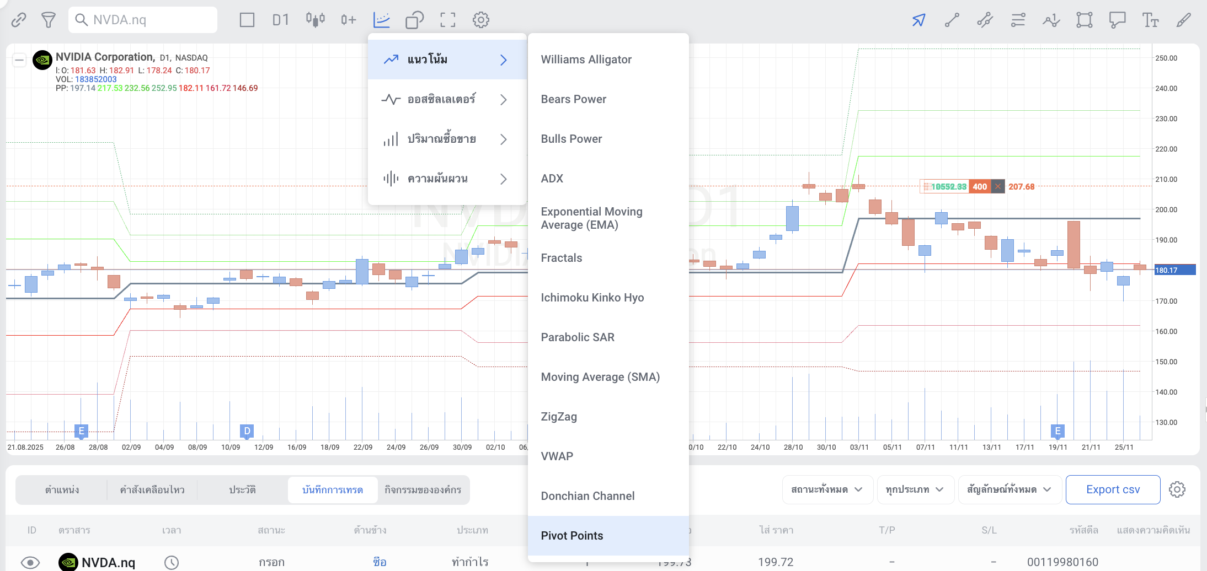Add Exponential Moving Average (EMA) indicator
Image resolution: width=1207 pixels, height=571 pixels.
click(608, 218)
